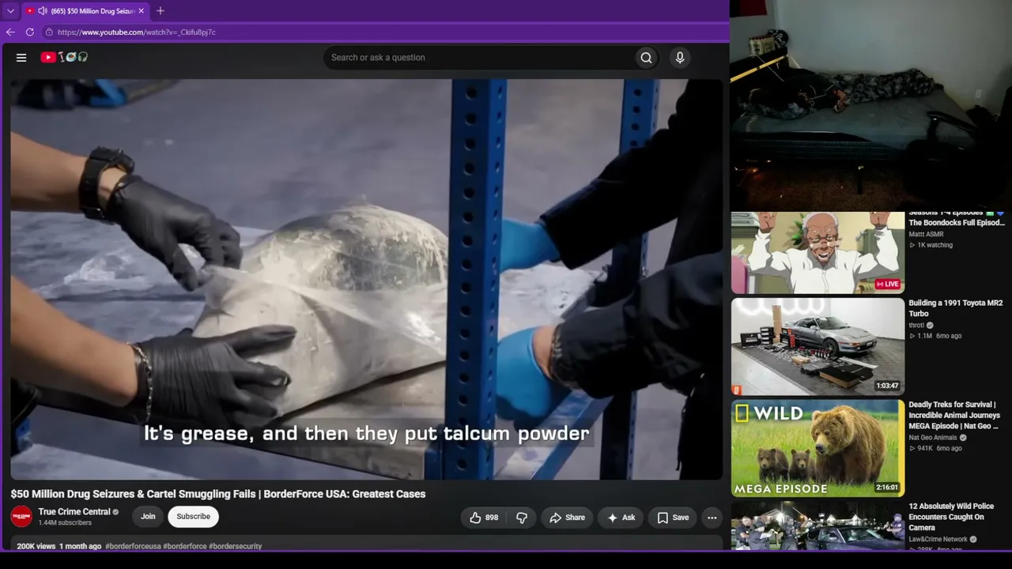
Task: Open the Ask AI sparkle button
Action: pos(621,518)
